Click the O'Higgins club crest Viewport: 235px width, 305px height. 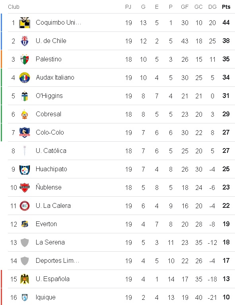pos(25,96)
